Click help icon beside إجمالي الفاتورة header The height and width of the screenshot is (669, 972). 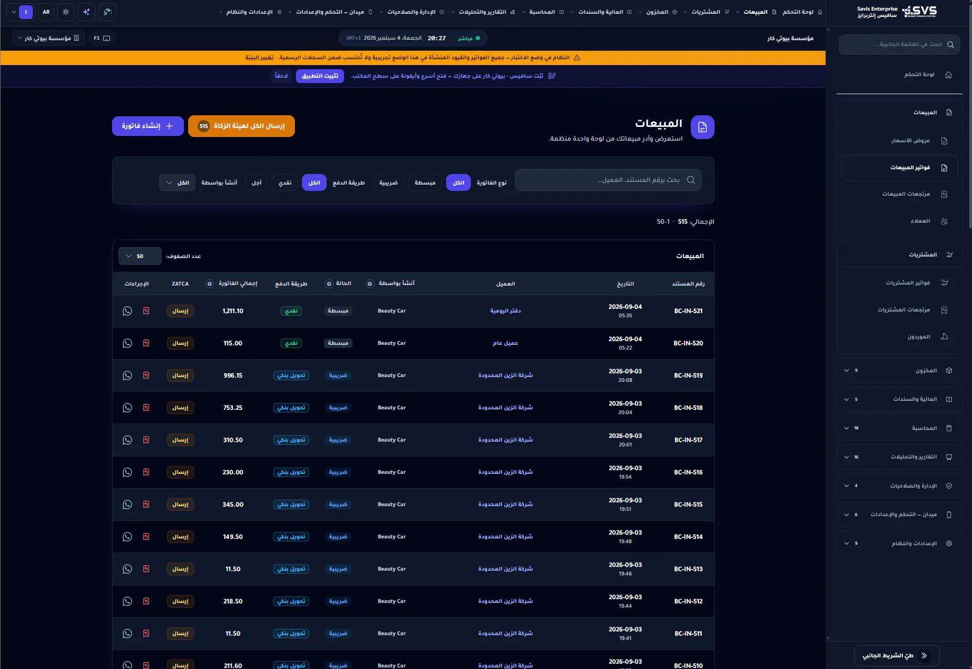pyautogui.click(x=210, y=284)
